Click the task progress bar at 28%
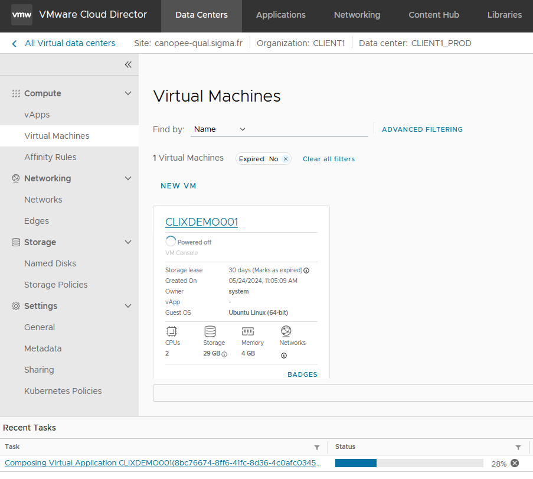Image resolution: width=533 pixels, height=479 pixels. (408, 463)
